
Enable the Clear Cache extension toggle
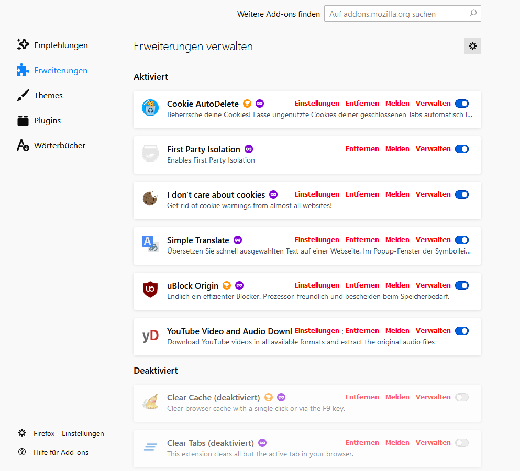click(x=462, y=397)
